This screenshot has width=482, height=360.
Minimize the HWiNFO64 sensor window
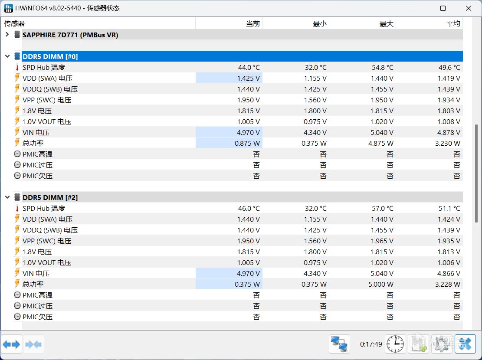tap(418, 8)
